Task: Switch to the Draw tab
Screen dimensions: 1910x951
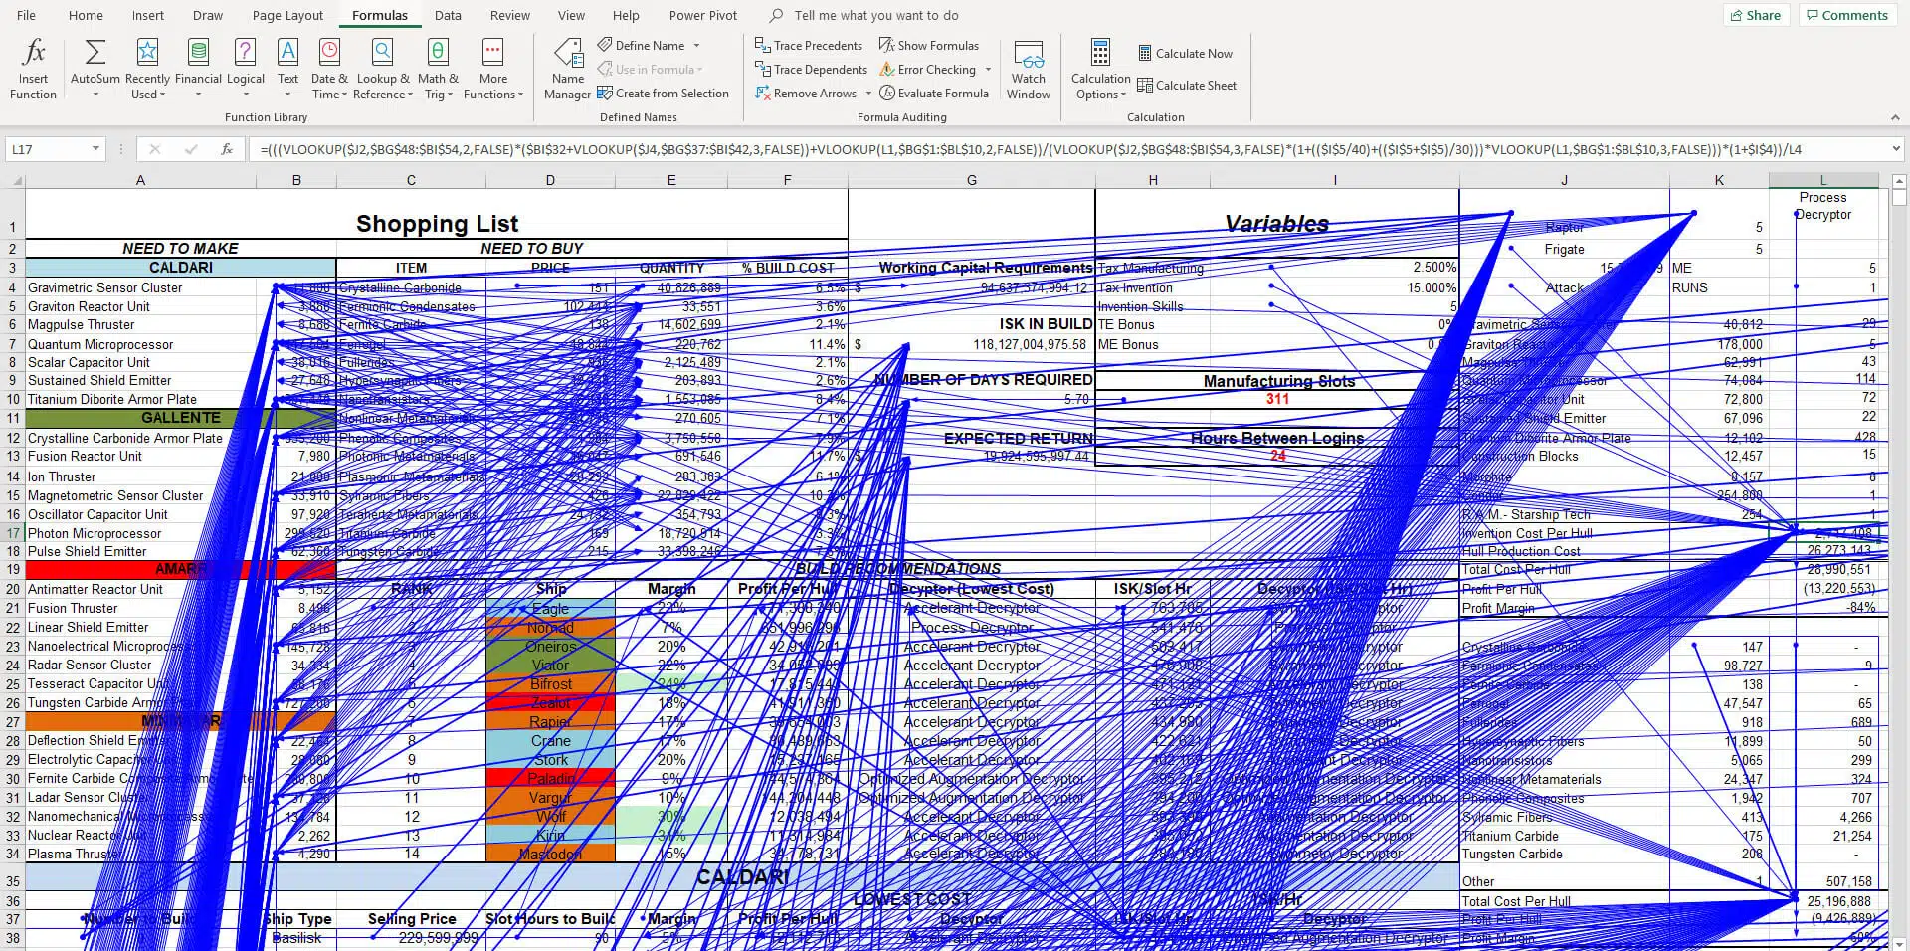Action: (208, 16)
